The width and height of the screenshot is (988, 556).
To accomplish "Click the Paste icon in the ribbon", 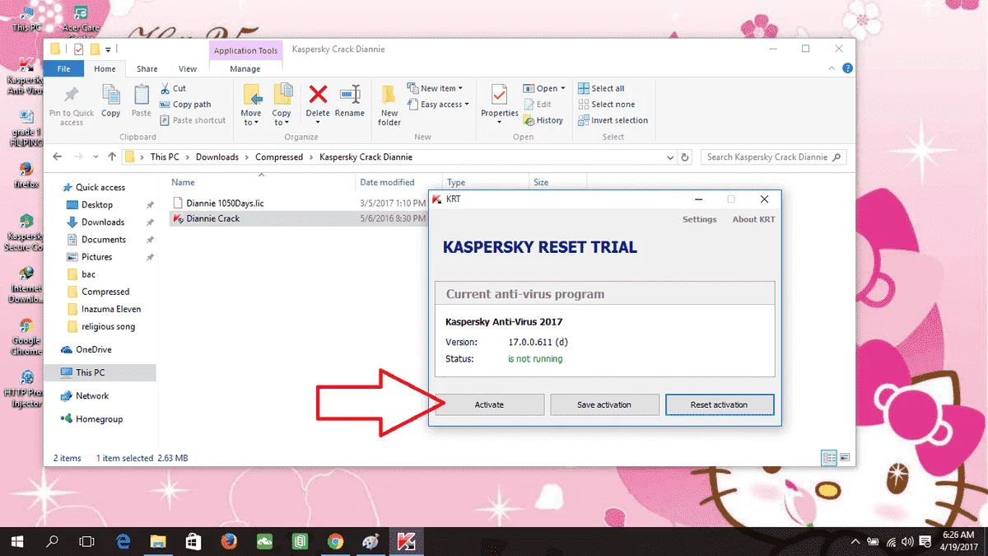I will (142, 96).
